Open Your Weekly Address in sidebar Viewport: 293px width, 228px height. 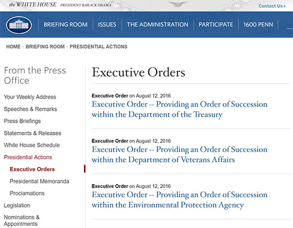[30, 97]
